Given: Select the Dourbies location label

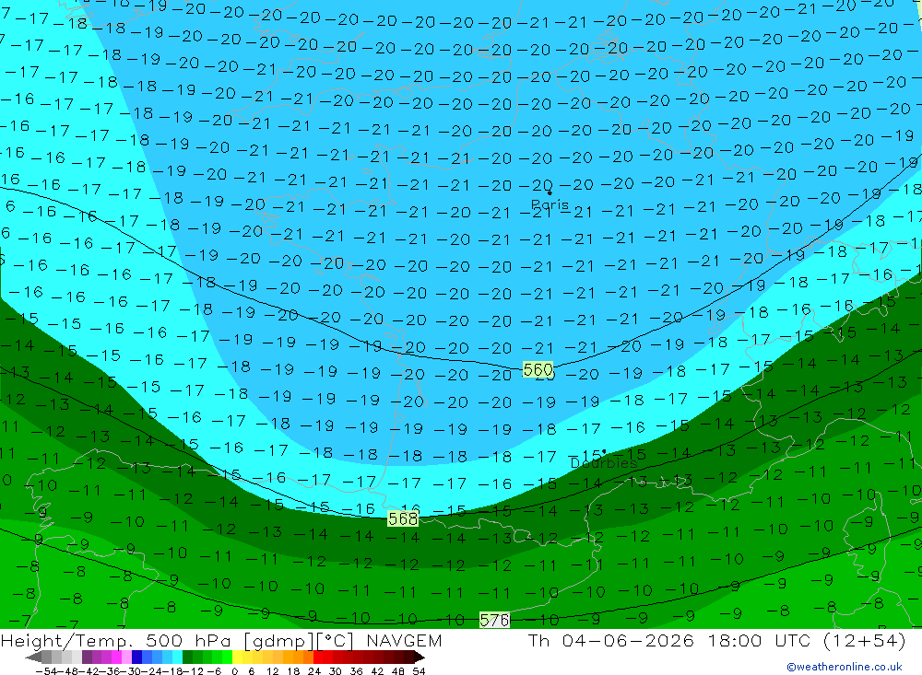Looking at the screenshot, I should point(604,463).
